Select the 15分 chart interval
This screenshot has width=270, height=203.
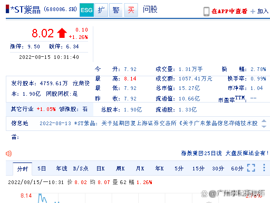198,169
